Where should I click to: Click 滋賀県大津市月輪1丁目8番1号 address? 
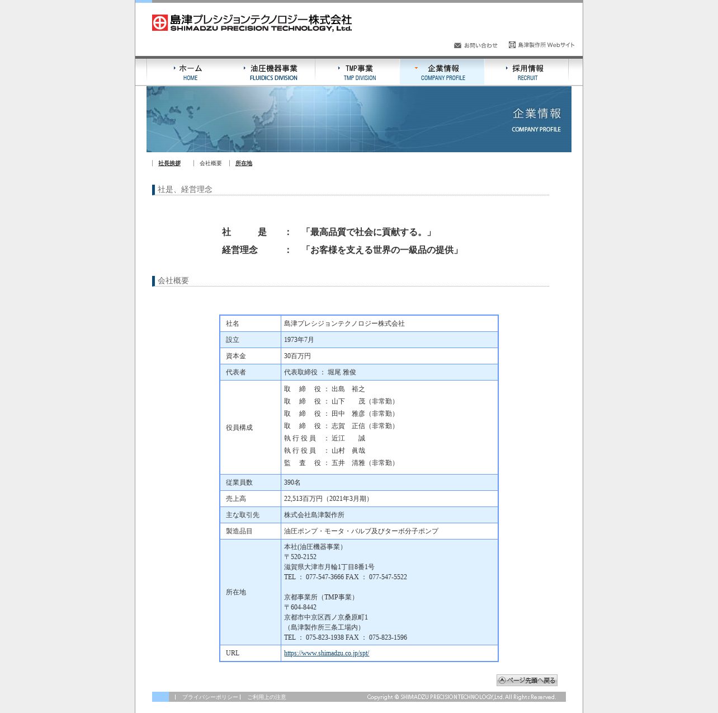(x=329, y=567)
